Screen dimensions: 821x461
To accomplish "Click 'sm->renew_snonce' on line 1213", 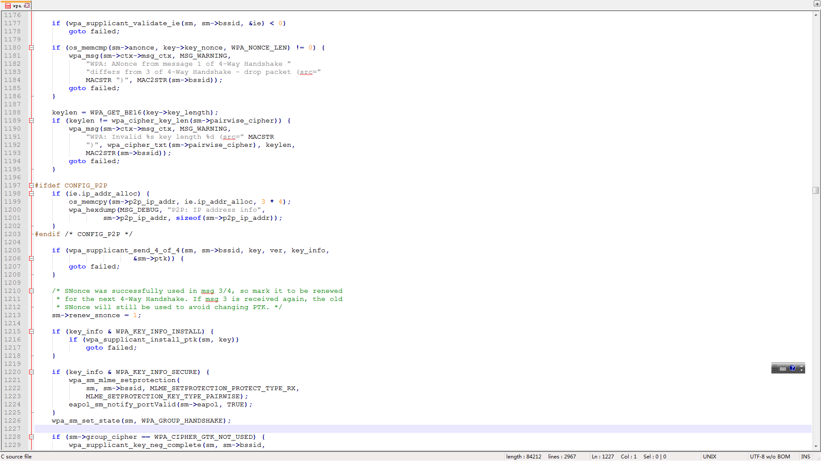I will pos(86,315).
